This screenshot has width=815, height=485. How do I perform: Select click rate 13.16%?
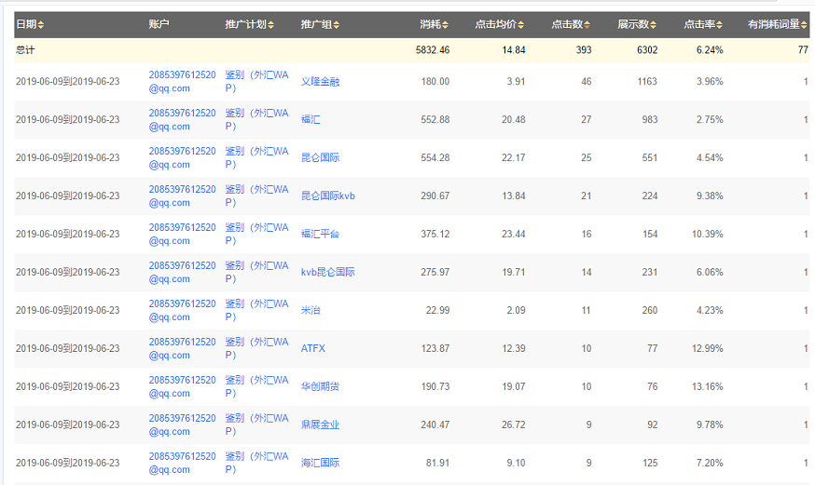pos(707,386)
